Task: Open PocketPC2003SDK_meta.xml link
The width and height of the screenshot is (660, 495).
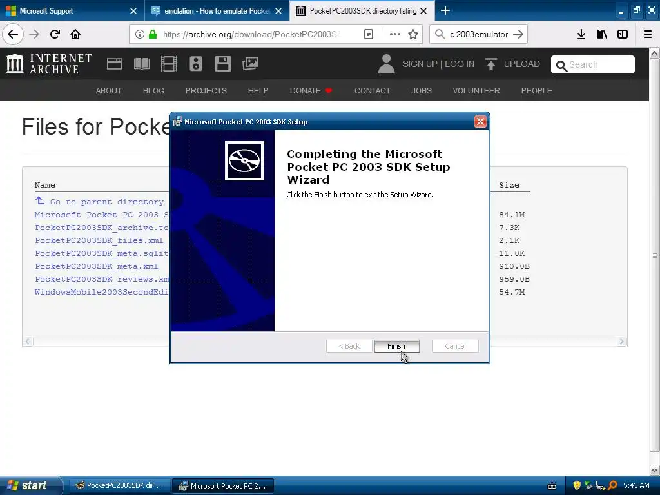Action: click(97, 266)
